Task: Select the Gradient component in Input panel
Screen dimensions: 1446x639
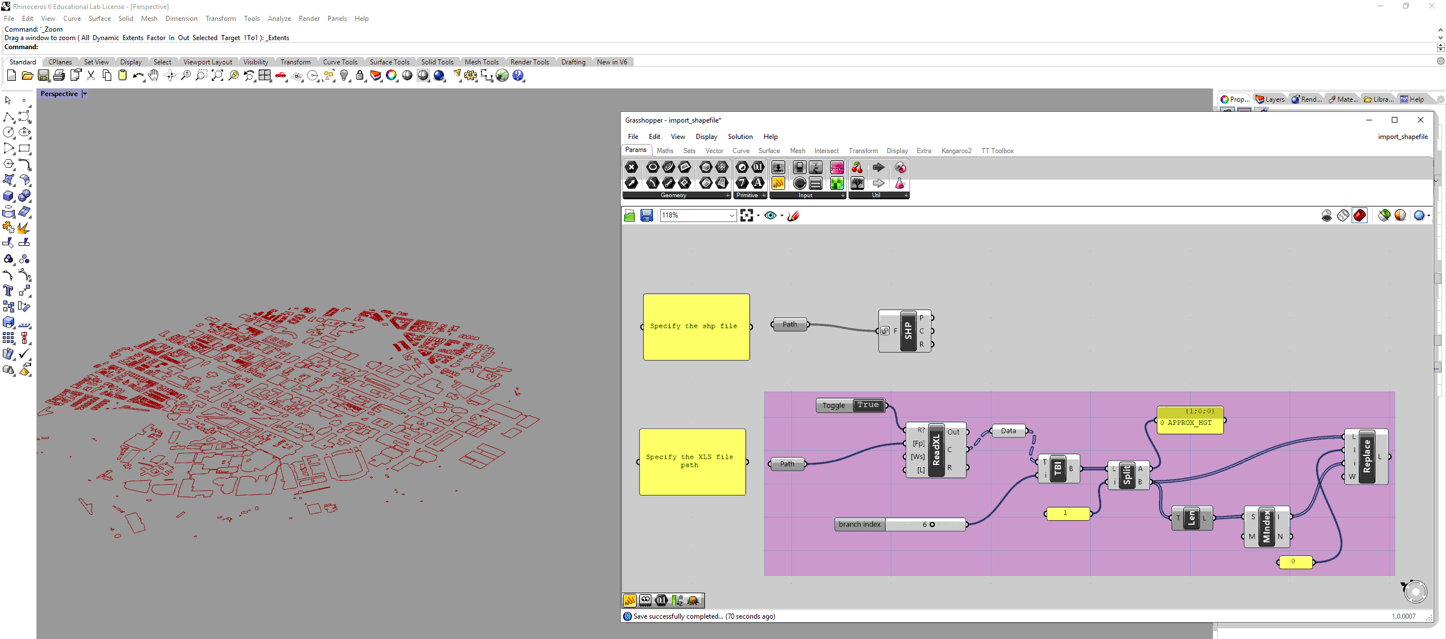Action: click(x=837, y=167)
